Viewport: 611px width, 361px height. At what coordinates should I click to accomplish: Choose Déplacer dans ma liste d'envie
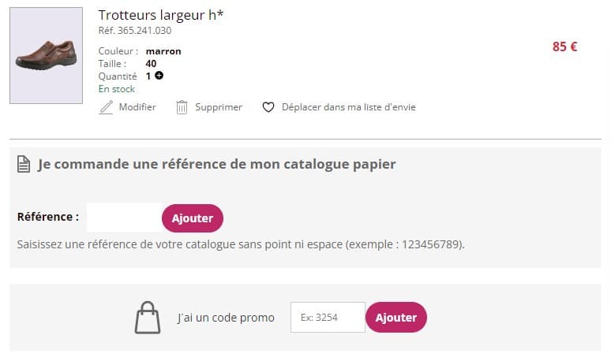click(348, 107)
